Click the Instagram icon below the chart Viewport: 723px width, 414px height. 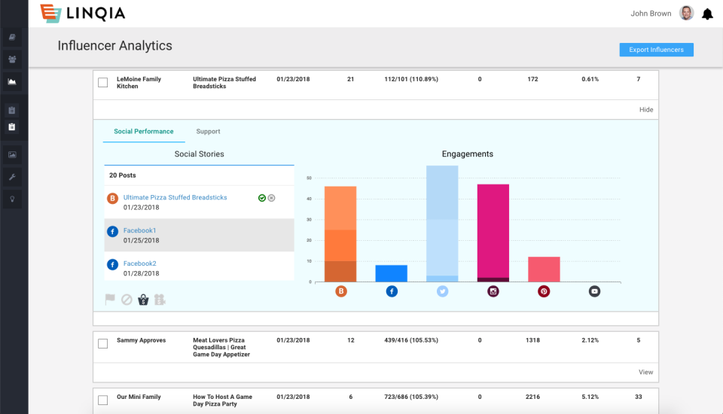click(493, 291)
